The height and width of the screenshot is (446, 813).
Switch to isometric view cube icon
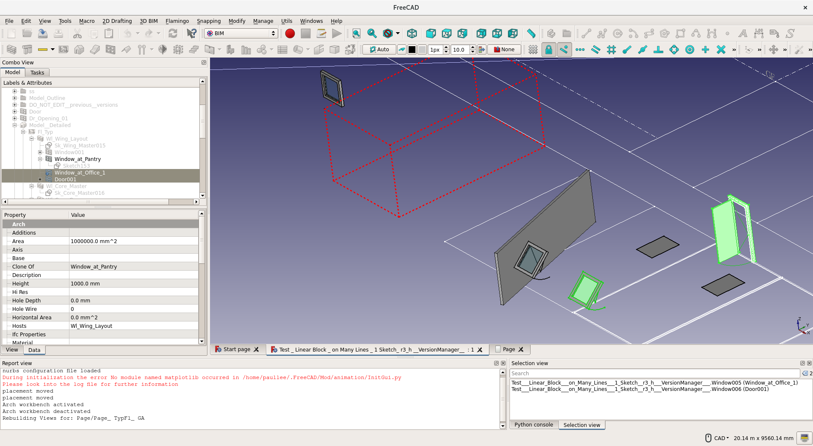[x=412, y=33]
